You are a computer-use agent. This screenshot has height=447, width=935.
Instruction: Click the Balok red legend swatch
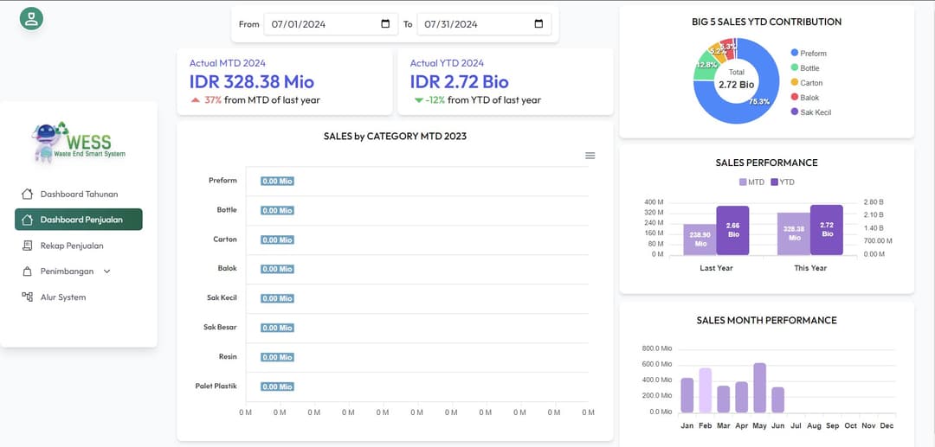pos(794,98)
